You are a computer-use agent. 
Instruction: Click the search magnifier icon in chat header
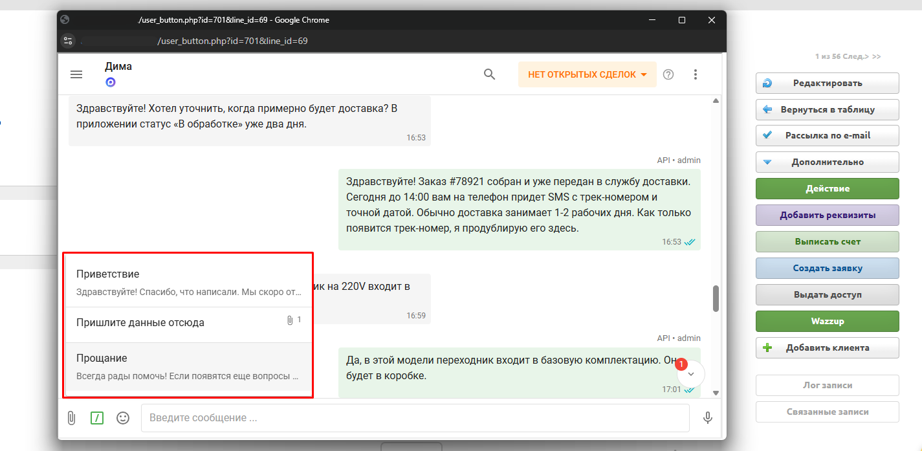coord(490,74)
